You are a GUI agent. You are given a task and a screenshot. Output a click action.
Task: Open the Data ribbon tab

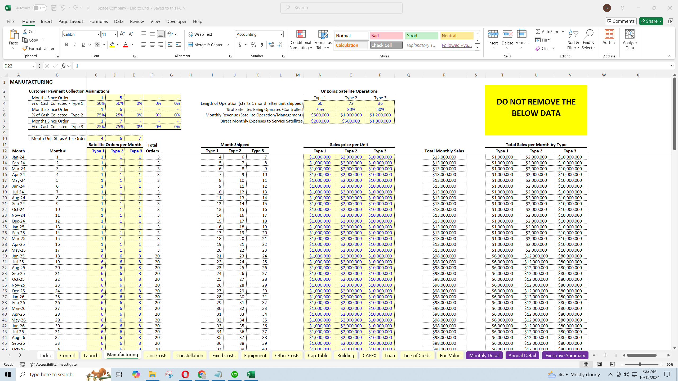tap(119, 21)
